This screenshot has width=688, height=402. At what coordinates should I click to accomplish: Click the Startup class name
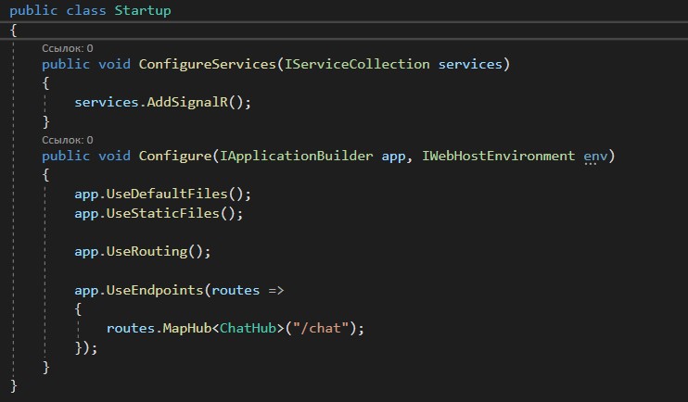coord(143,10)
